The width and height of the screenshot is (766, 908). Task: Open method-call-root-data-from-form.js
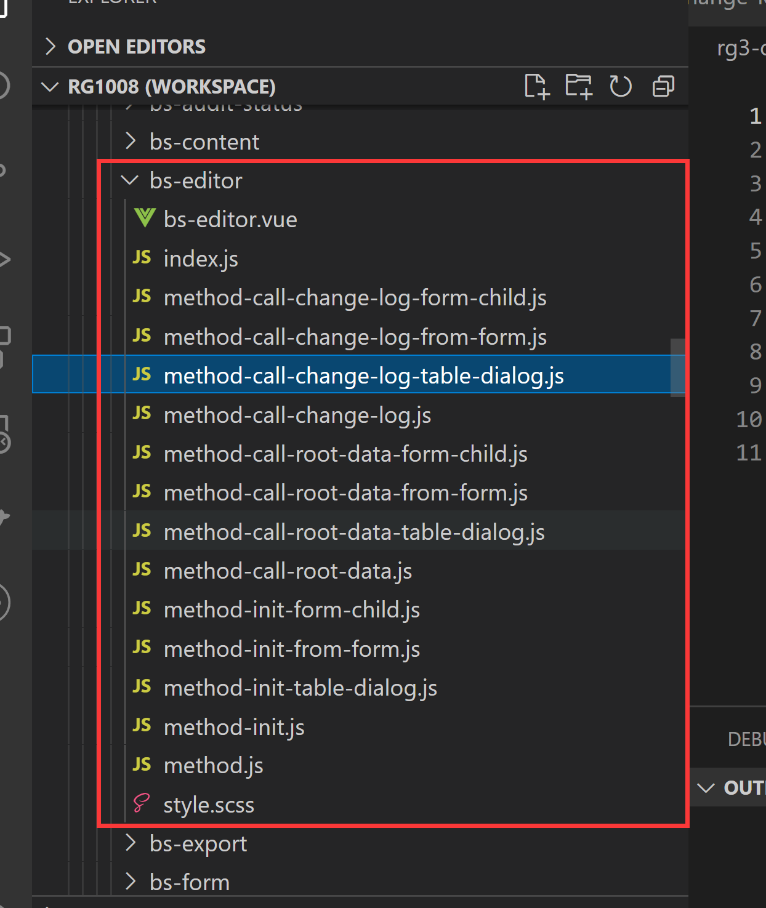[345, 492]
